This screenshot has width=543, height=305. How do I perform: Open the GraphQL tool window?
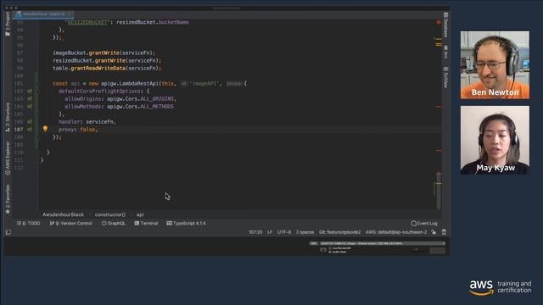pyautogui.click(x=113, y=224)
